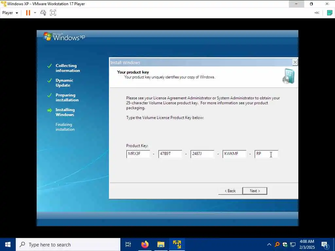Open File Explorer from the taskbar

[161, 244]
